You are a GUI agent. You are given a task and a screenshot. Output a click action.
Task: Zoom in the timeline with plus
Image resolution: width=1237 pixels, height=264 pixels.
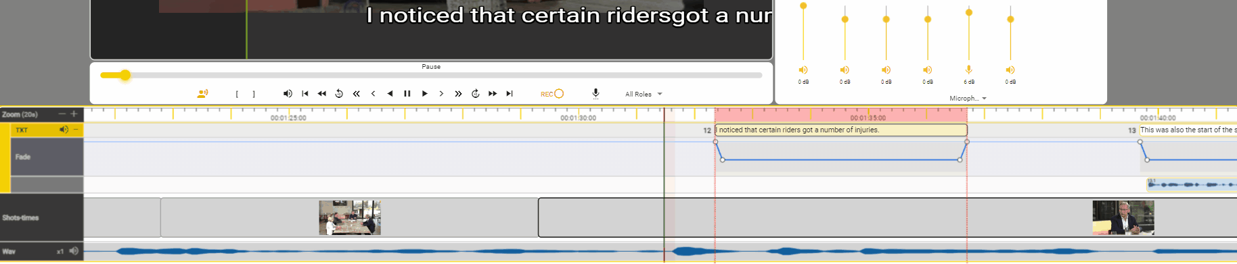pos(74,114)
